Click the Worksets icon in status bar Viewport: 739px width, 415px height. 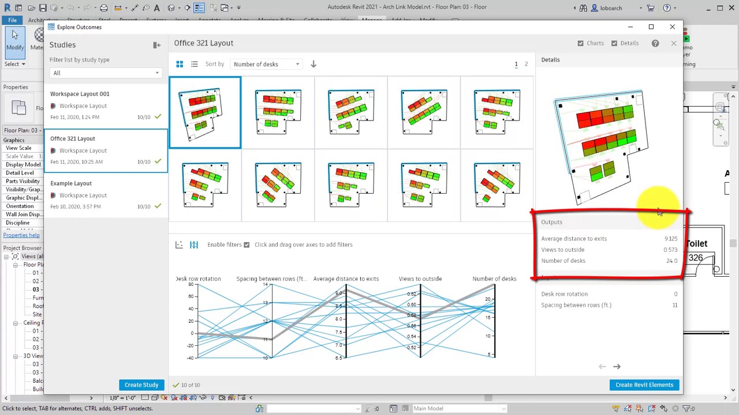[x=259, y=409]
